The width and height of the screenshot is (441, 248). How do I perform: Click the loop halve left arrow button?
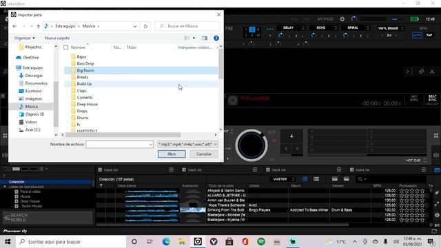(286, 149)
